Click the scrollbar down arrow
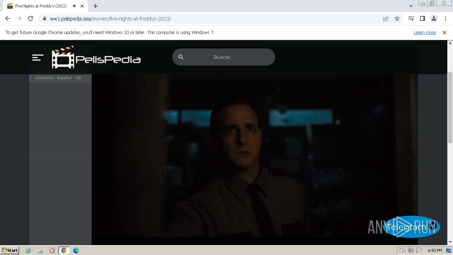Viewport: 453px width, 255px height. 450,242
